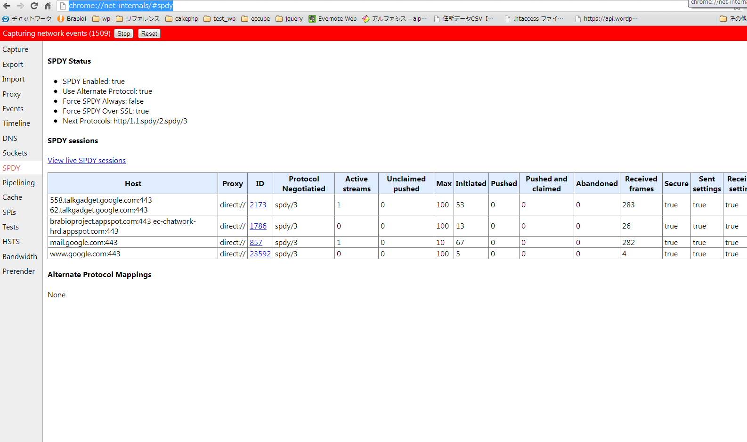The width and height of the screenshot is (747, 442).
Task: Open the test_wp bookmarks folder
Action: click(219, 19)
